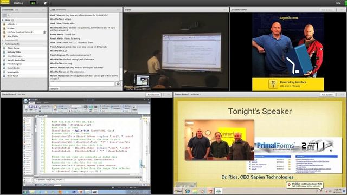Click Full Screen on the AZ POSH 3 Smart Board

tap(327, 95)
